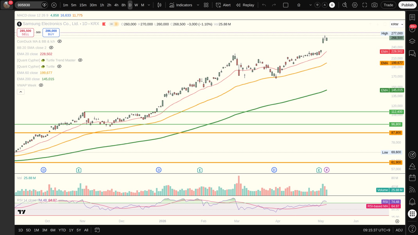Screen dimensions: 418x235
Task: Open Quick Search lightning magnifier
Action: 345,5
